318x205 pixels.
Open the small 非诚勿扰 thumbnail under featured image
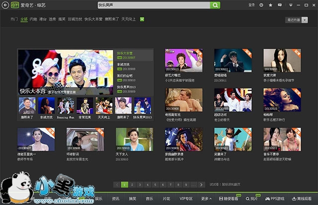coord(46,106)
